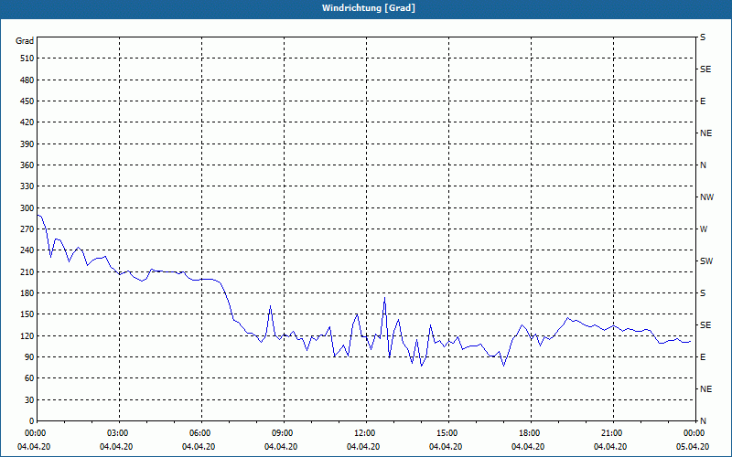Select the 360 degree axis label
The height and width of the screenshot is (457, 732).
pyautogui.click(x=27, y=165)
